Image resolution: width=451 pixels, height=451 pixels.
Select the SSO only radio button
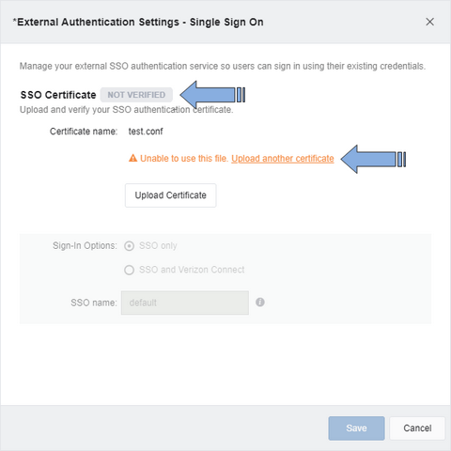129,246
